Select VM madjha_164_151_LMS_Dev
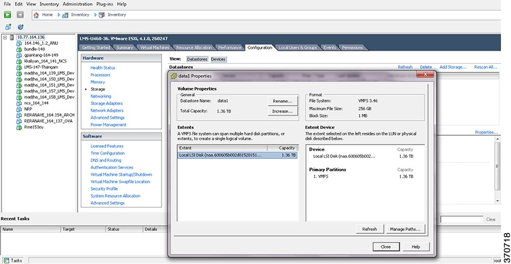This screenshot has width=511, height=264. pyautogui.click(x=49, y=85)
